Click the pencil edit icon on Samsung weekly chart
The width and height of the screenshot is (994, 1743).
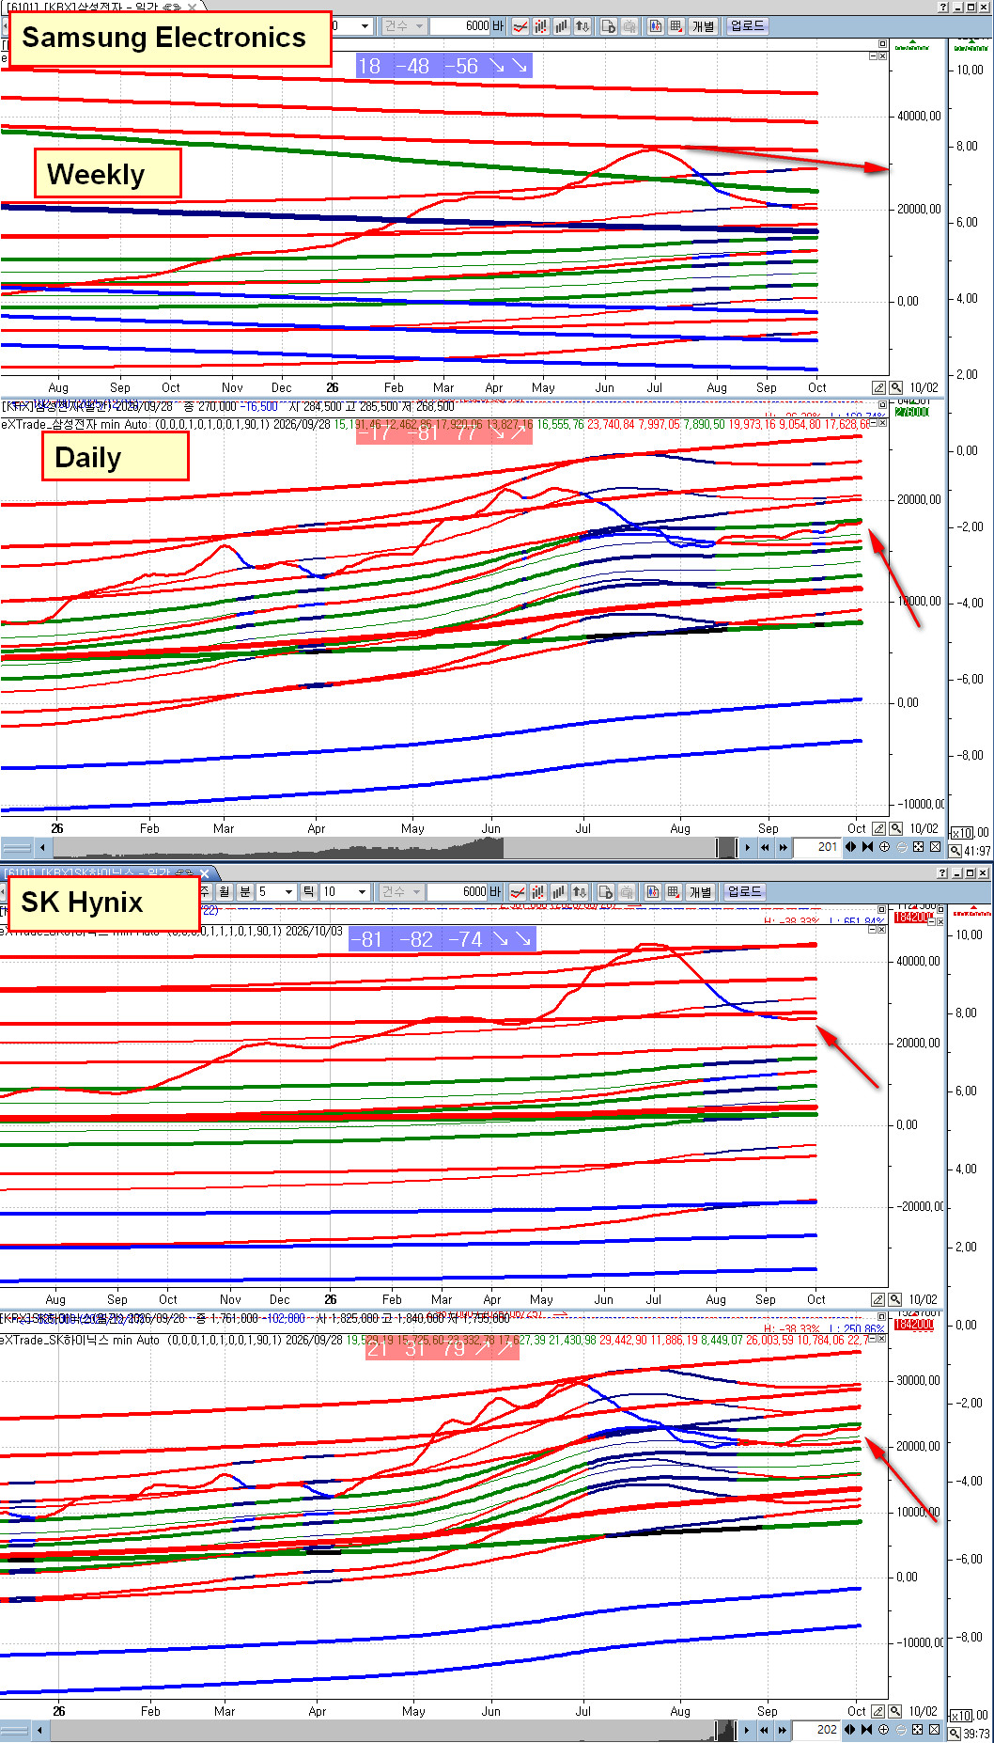[878, 387]
